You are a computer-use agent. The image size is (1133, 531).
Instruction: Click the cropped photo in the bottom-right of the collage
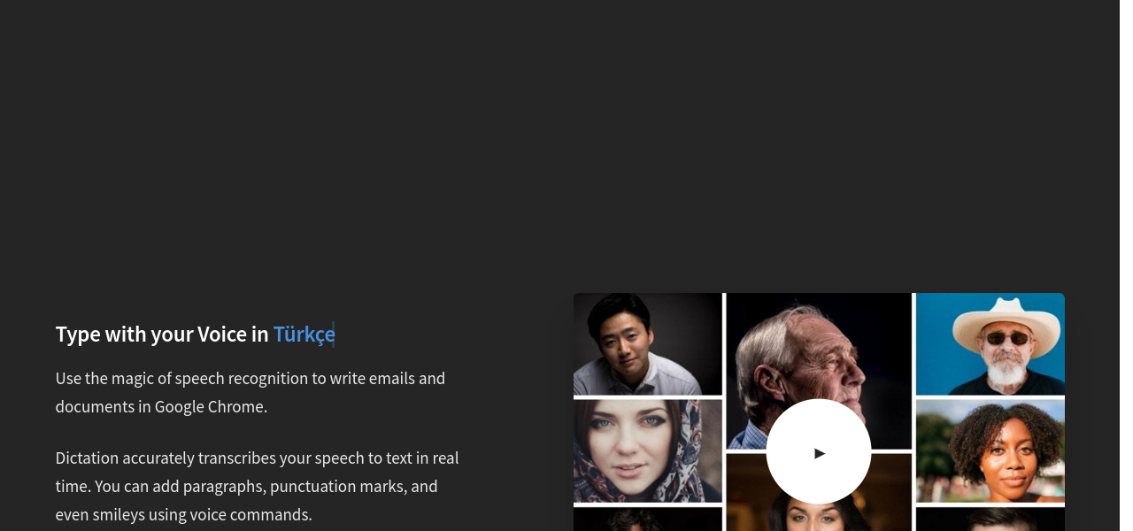[990, 519]
